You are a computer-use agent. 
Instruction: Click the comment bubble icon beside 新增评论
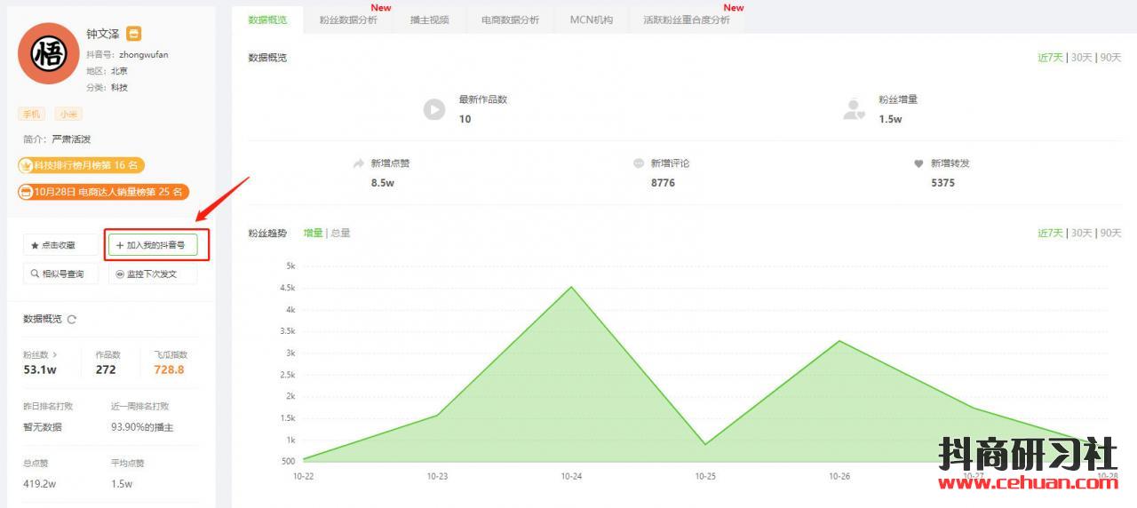(639, 163)
